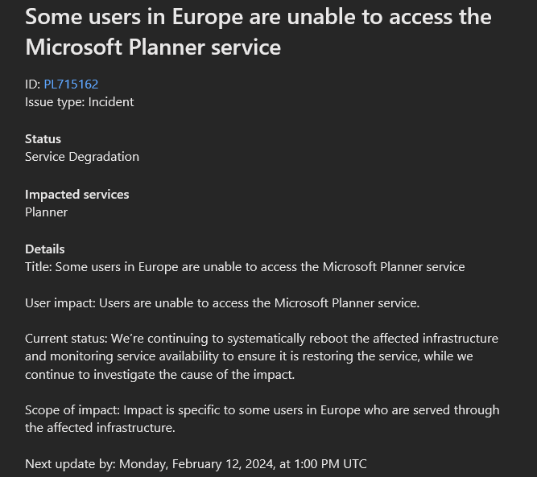Click the User impact description line

[x=222, y=303]
